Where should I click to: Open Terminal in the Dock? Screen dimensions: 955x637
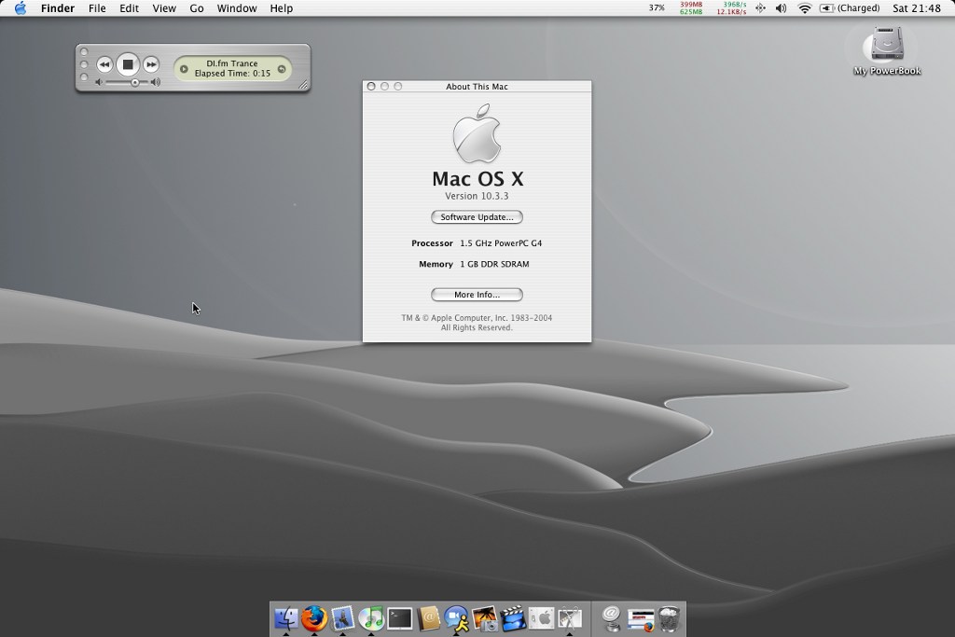[400, 617]
